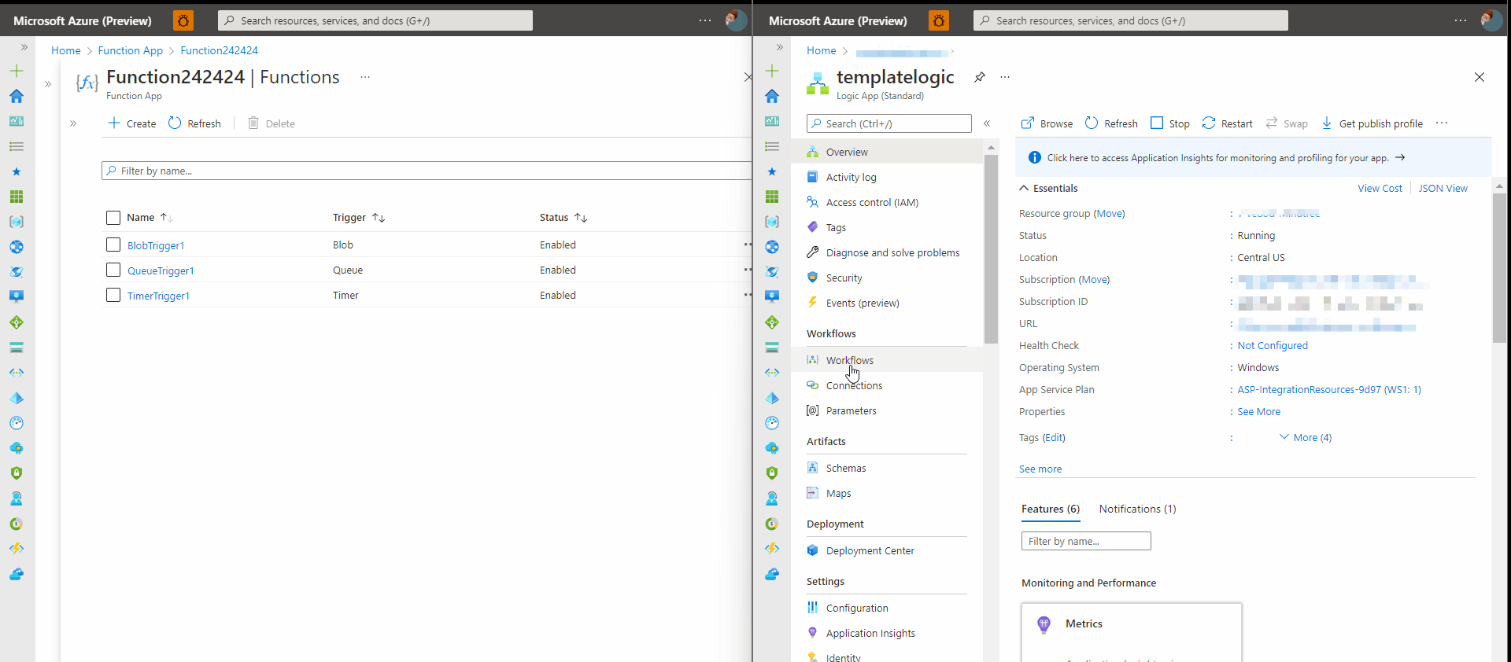Open Deployment Center menu item
Viewport: 1511px width, 662px height.
(x=887, y=550)
